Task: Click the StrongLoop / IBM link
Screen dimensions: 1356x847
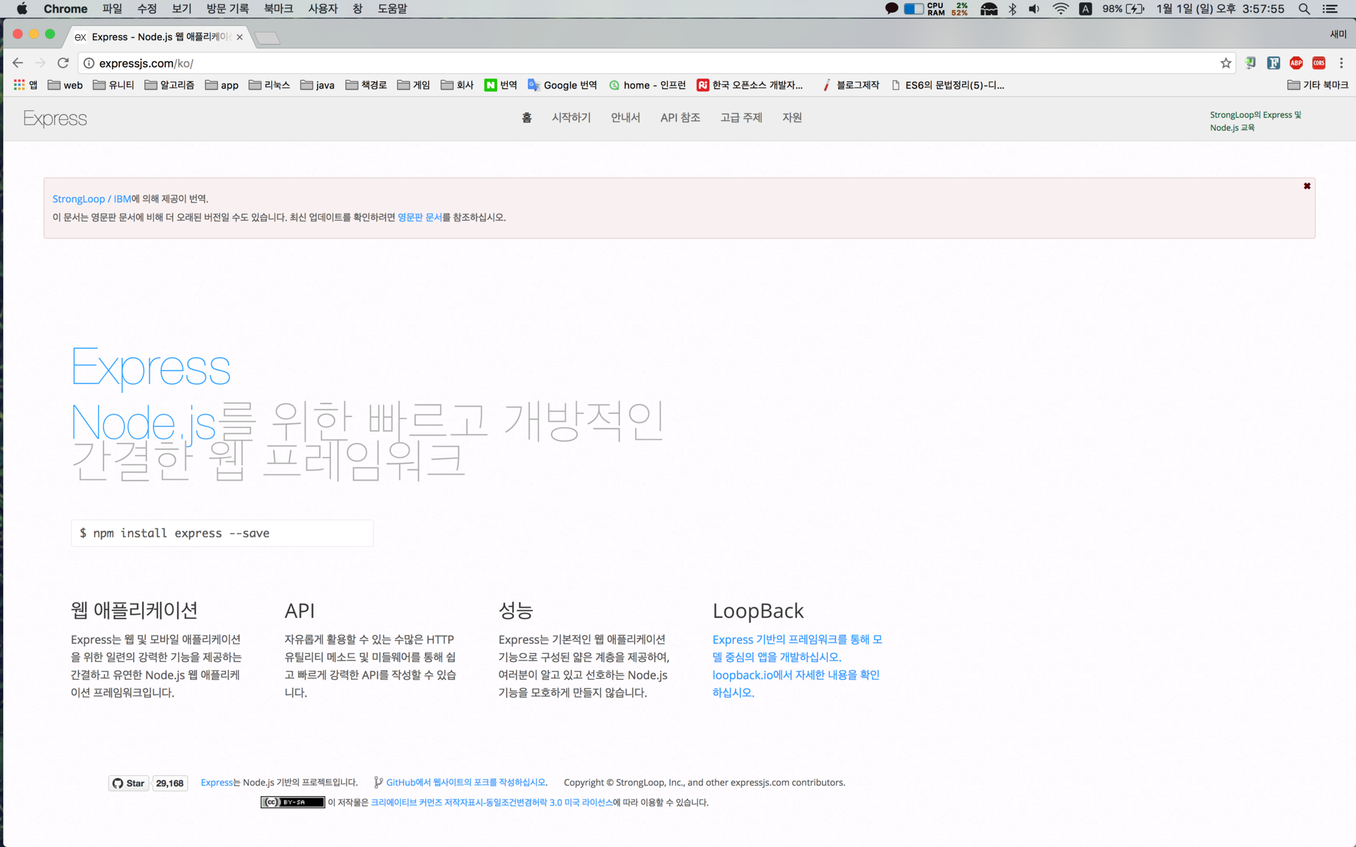Action: tap(92, 199)
